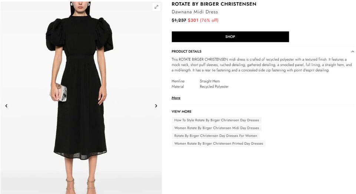The width and height of the screenshot is (356, 194).
Task: Open Rotate Day Dresses For Women tag
Action: click(x=216, y=136)
